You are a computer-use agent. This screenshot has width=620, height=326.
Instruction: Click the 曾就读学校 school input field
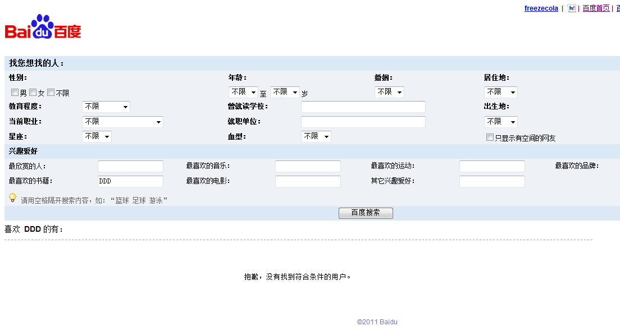tap(363, 107)
